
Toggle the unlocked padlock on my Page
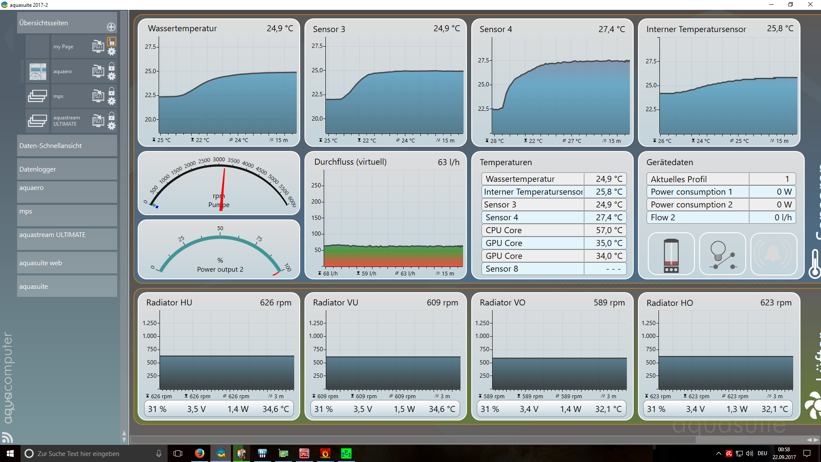112,41
